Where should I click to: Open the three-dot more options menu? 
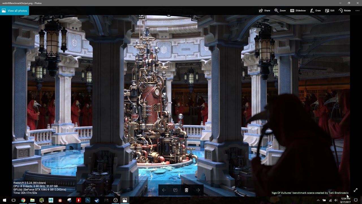click(357, 10)
